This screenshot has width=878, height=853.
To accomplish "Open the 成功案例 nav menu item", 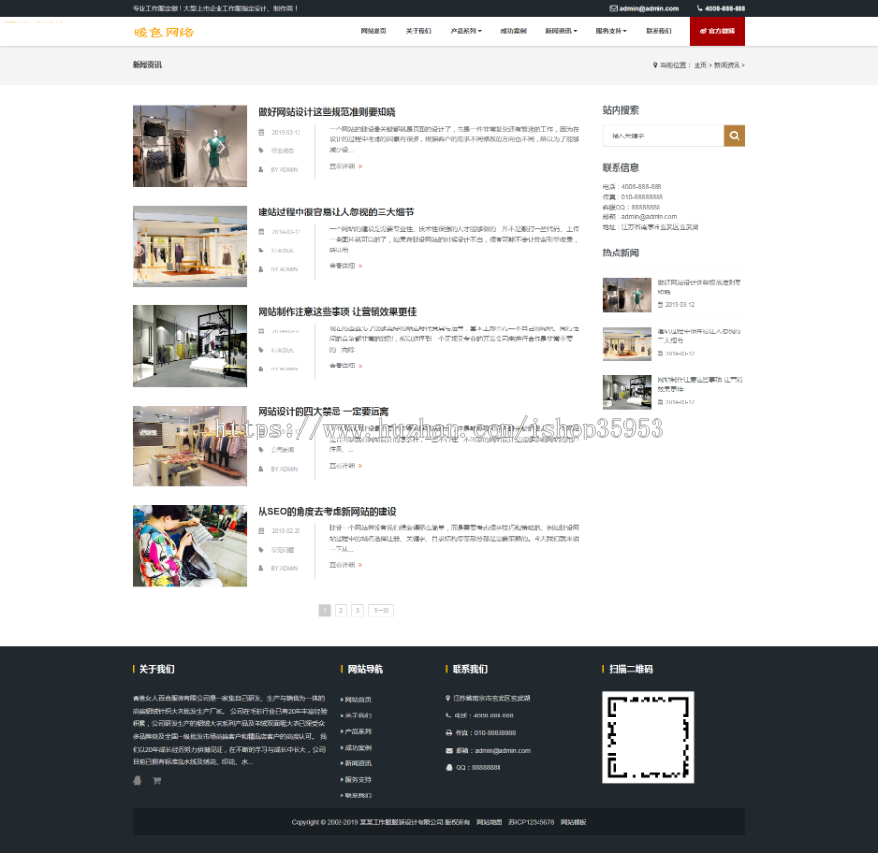I will [x=513, y=31].
